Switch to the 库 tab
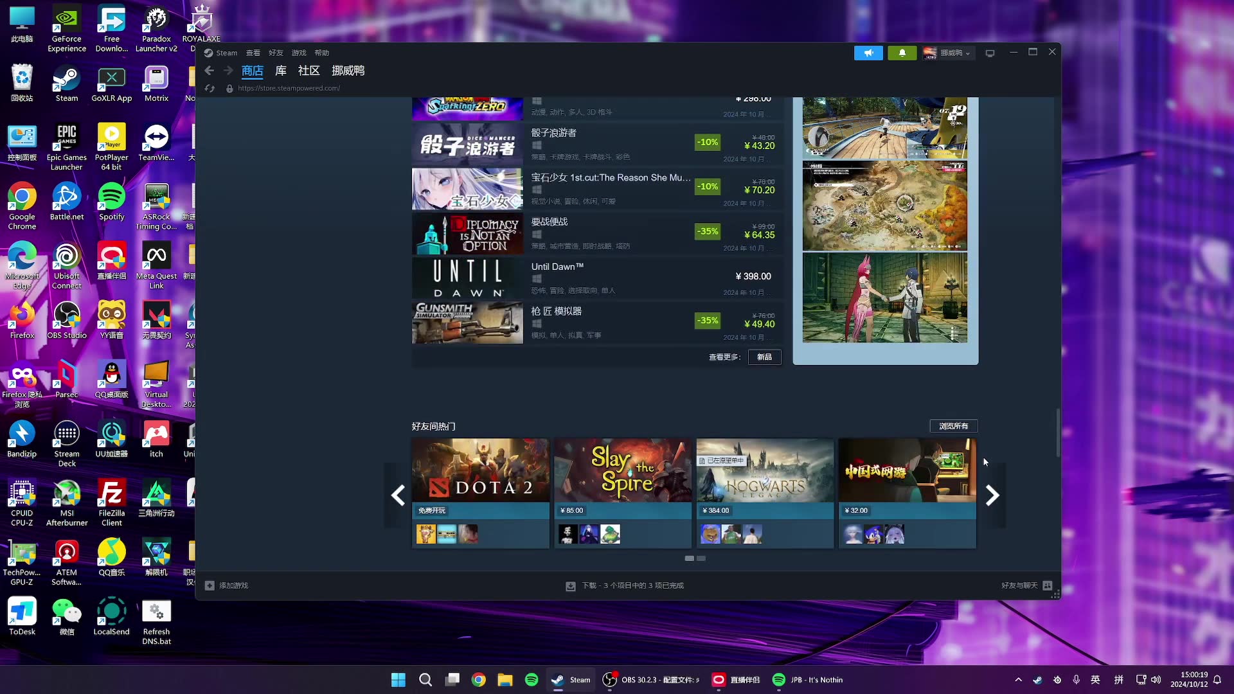This screenshot has height=694, width=1234. click(281, 71)
